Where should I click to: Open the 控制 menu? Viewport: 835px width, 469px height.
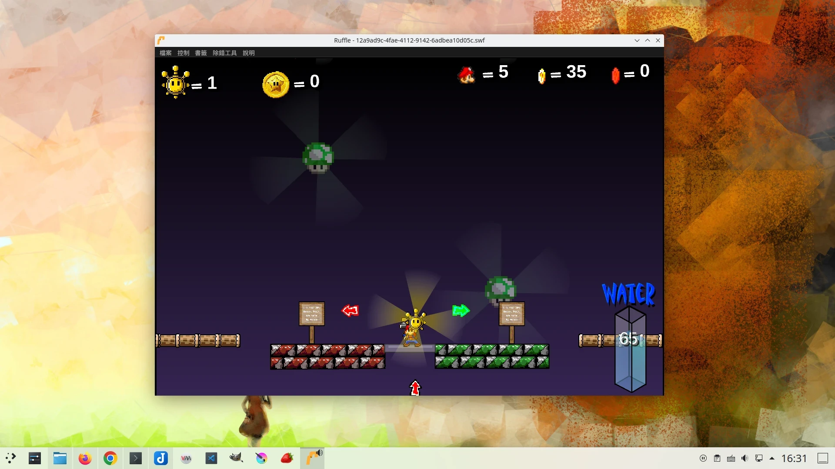tap(183, 53)
